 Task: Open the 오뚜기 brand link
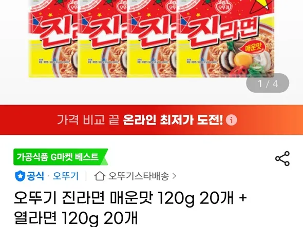click(x=66, y=176)
